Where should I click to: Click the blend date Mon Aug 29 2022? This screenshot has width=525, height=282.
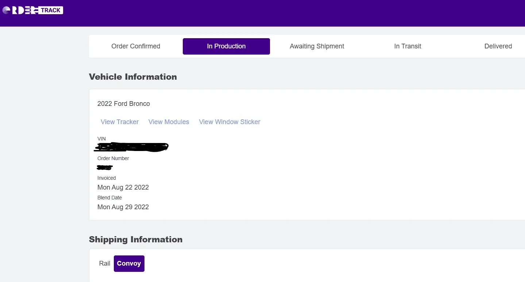pos(123,207)
